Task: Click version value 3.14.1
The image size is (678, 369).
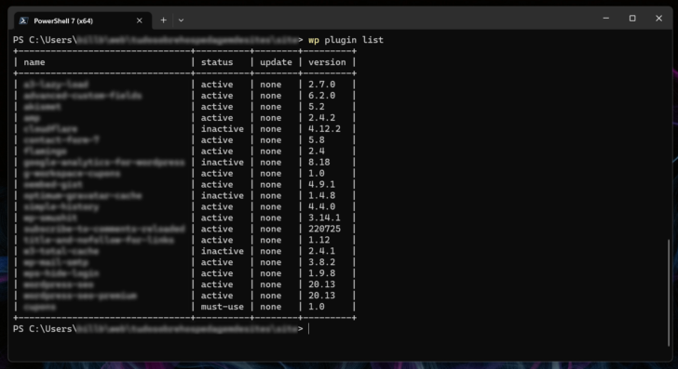Action: 324,217
